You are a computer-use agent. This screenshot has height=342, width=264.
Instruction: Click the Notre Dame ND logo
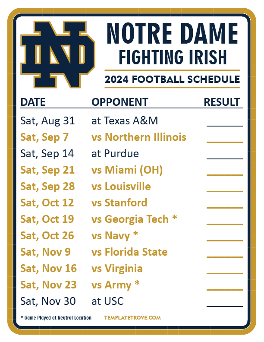point(57,54)
